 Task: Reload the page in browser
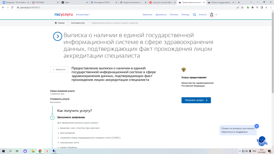[12, 7]
